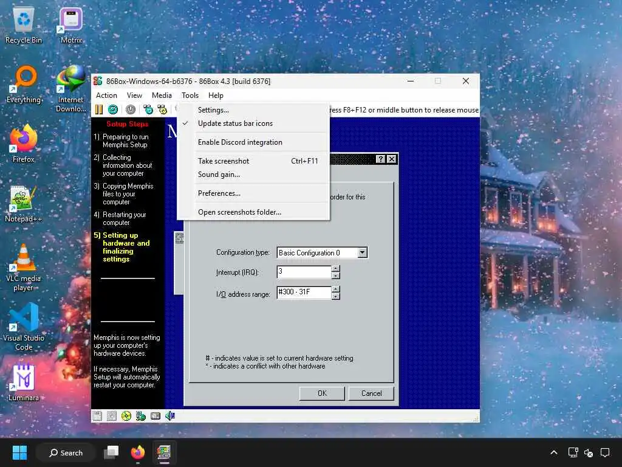This screenshot has width=622, height=467.
Task: Open Task View on the taskbar
Action: 111,452
